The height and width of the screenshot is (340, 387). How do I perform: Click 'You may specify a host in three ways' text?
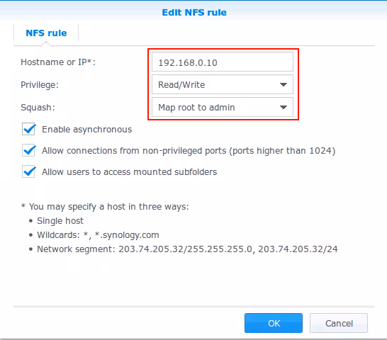coord(109,207)
